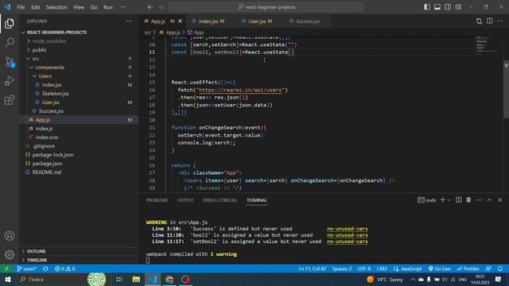
Task: Close the terminal panel
Action: coord(500,200)
